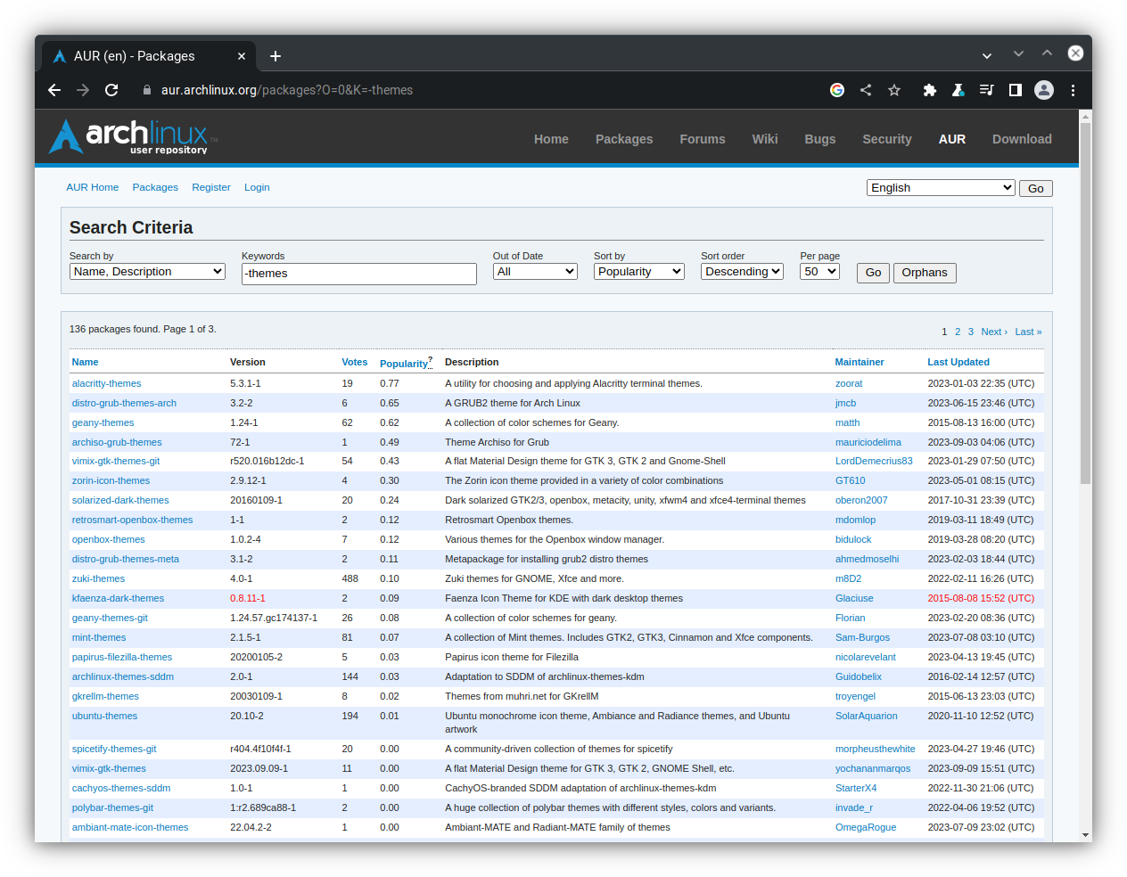1127x877 pixels.
Task: Share this page icon
Action: point(866,90)
